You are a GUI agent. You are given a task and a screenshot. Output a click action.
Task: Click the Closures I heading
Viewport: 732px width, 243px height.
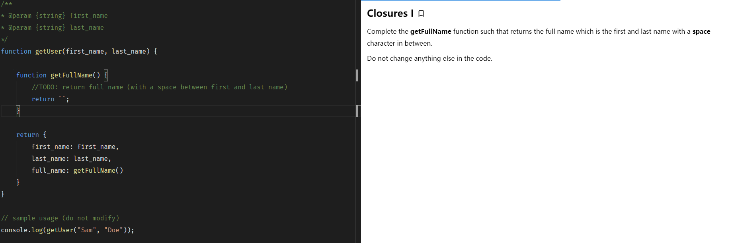(x=390, y=13)
